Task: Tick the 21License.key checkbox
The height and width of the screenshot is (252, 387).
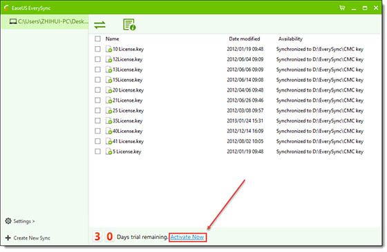Action: [x=97, y=101]
